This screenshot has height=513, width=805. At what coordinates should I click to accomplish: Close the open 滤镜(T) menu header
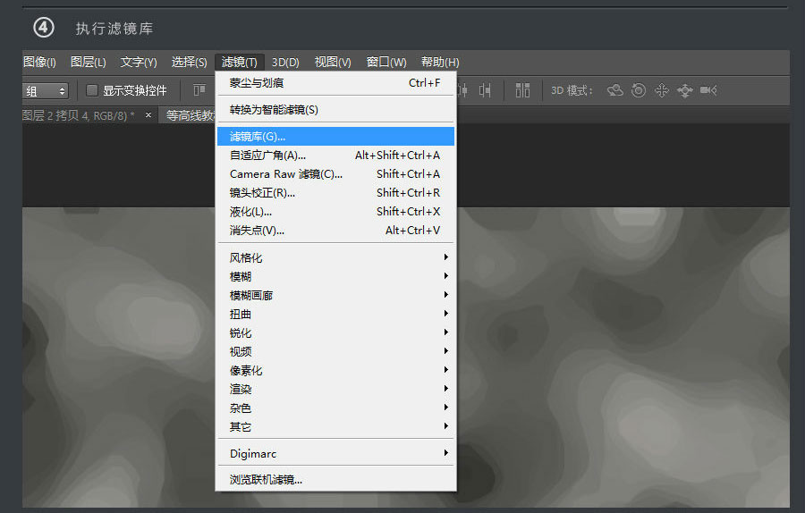click(x=239, y=62)
